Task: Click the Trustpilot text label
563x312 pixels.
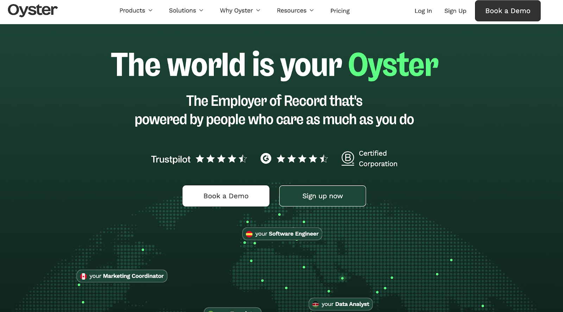Action: (171, 159)
